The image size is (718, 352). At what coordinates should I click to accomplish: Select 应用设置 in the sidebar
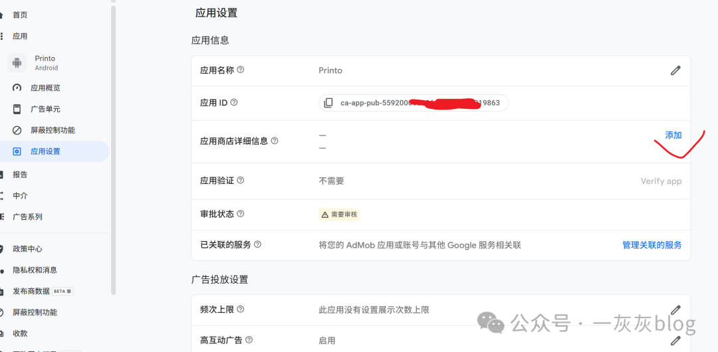click(x=45, y=151)
